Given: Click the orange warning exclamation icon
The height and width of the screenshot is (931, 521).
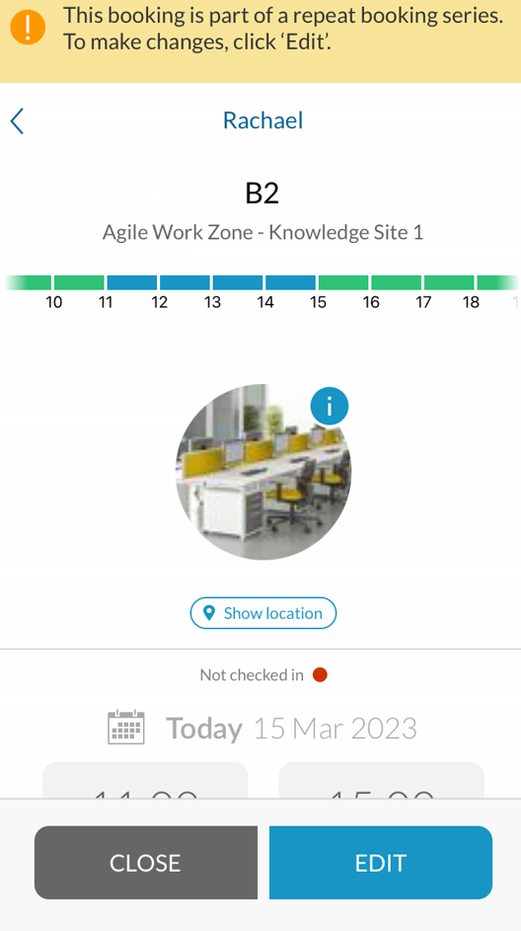Looking at the screenshot, I should [x=28, y=28].
